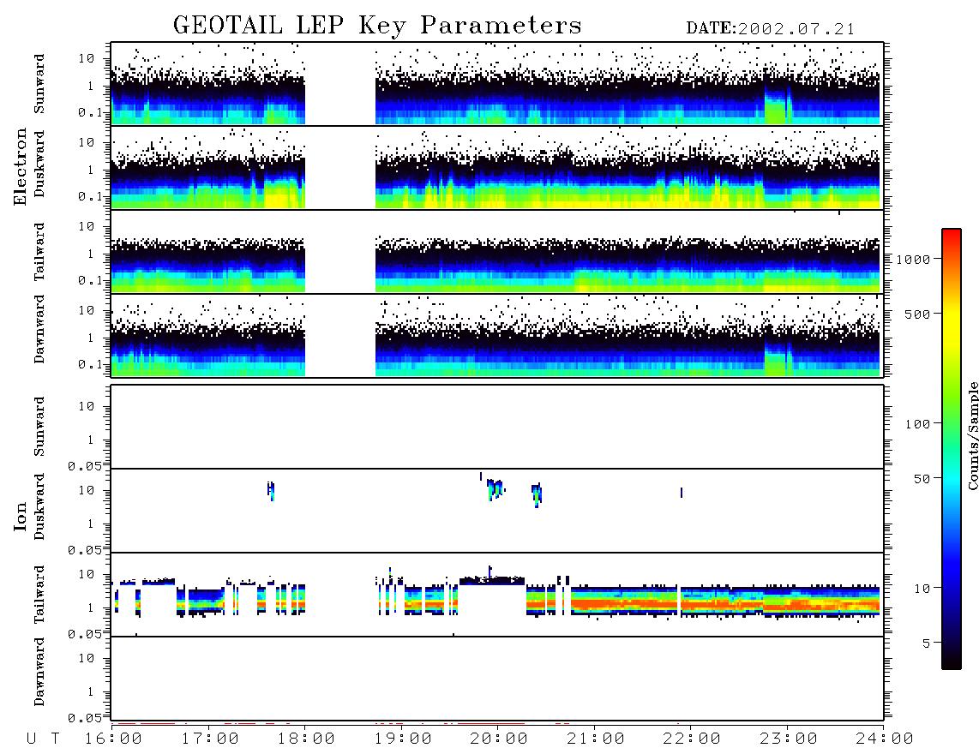Click the Counts/Sample color scale bar
Viewport: 979px width, 754px height.
click(951, 449)
